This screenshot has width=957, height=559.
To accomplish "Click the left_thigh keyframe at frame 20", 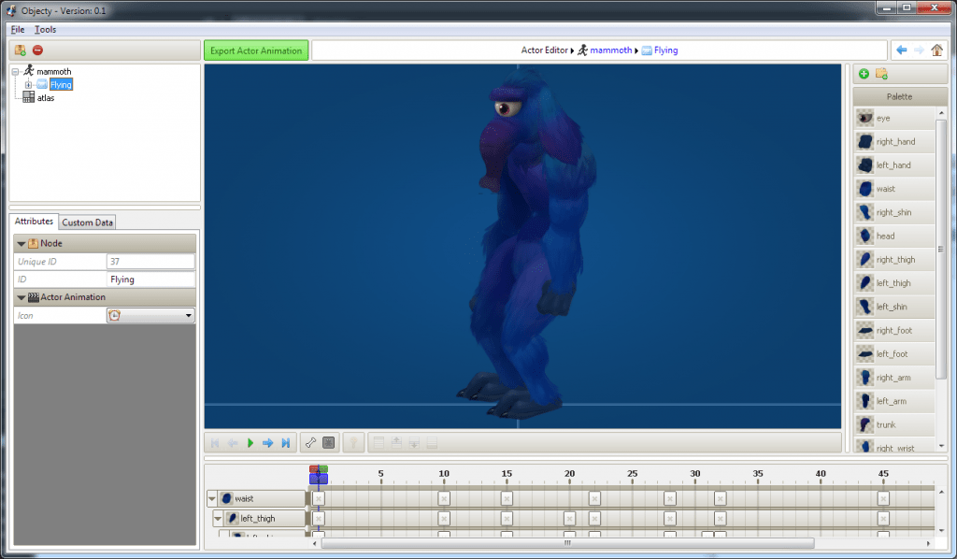I will click(x=569, y=519).
